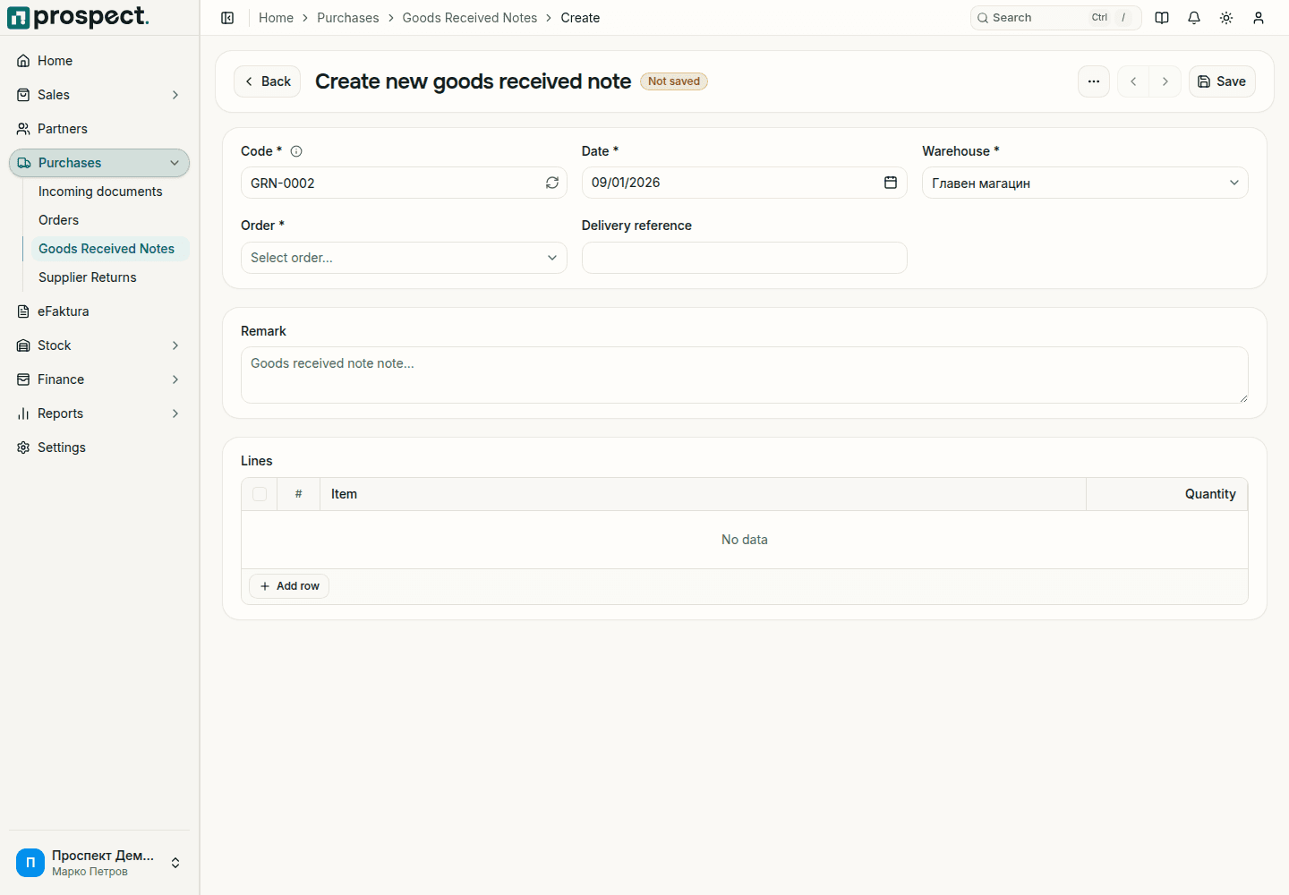1289x895 pixels.
Task: Click the Remark text area
Action: (745, 375)
